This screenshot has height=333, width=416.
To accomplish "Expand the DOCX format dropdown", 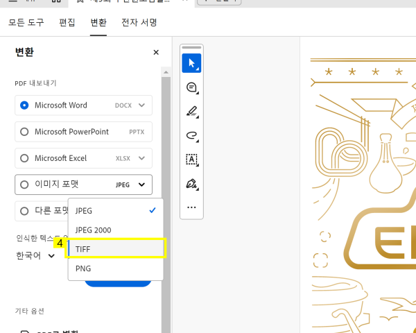I will 141,105.
